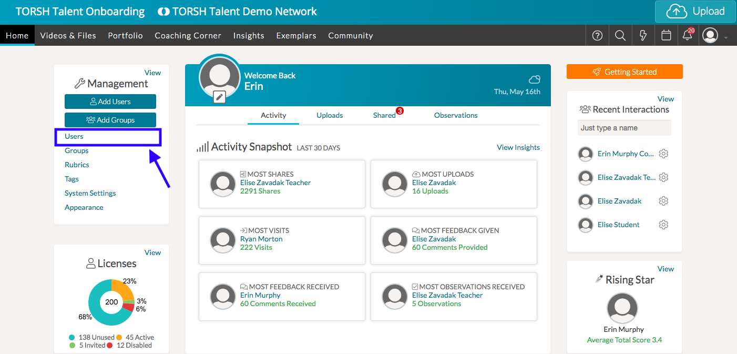
Task: Click the cloud icon in welcome banner
Action: click(534, 79)
